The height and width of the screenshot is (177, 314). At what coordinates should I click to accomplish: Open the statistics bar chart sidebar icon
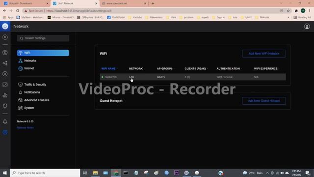point(5,95)
